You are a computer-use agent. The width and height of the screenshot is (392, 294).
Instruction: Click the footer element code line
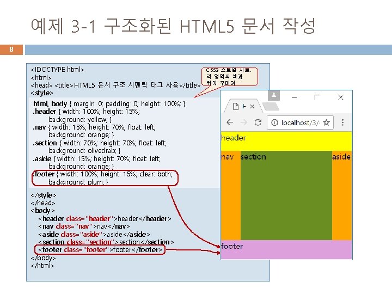pyautogui.click(x=100, y=250)
